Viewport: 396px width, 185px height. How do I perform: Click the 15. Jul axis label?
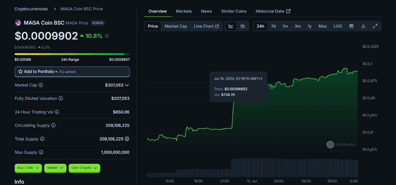click(x=252, y=181)
